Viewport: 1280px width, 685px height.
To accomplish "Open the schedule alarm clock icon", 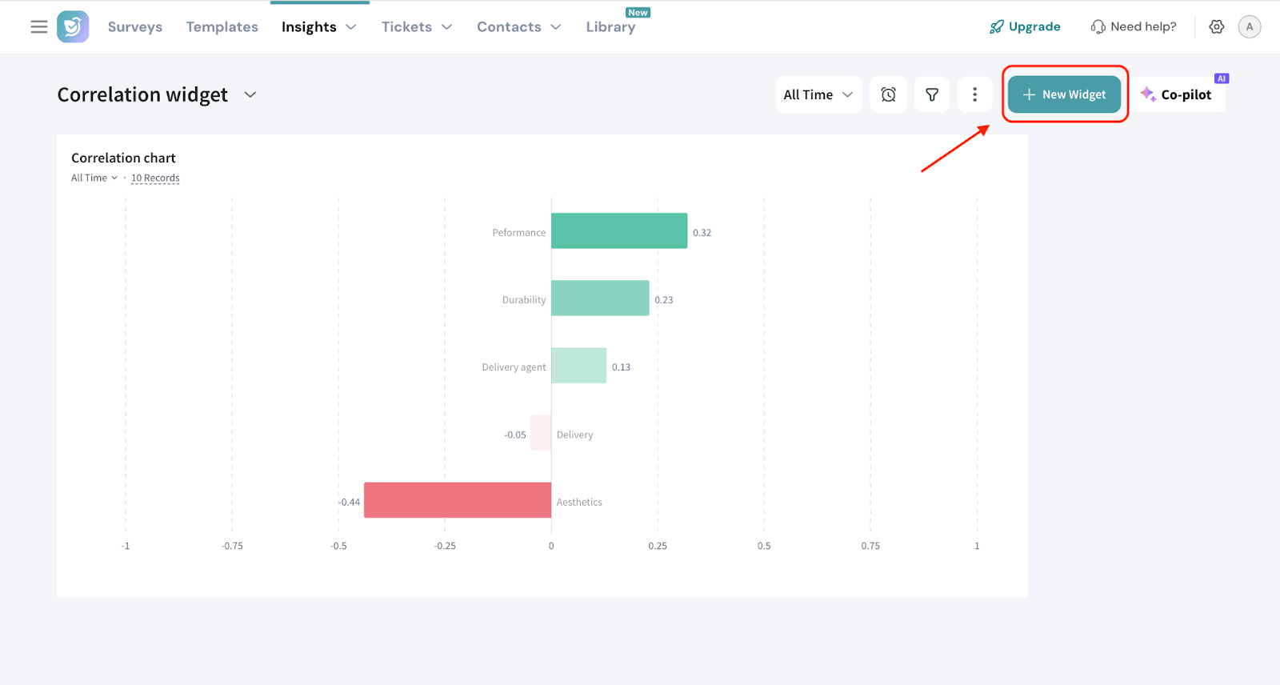I will coord(888,94).
